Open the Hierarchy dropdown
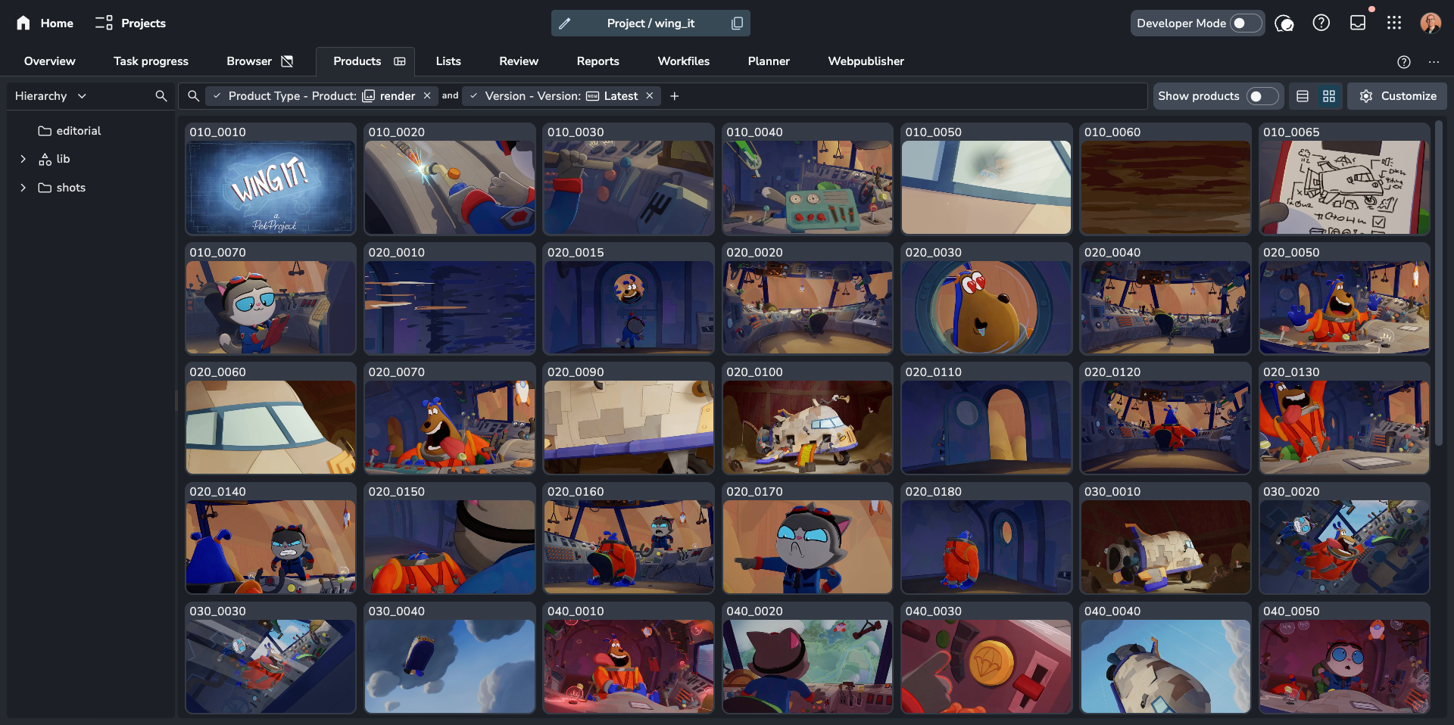1454x725 pixels. coord(51,96)
